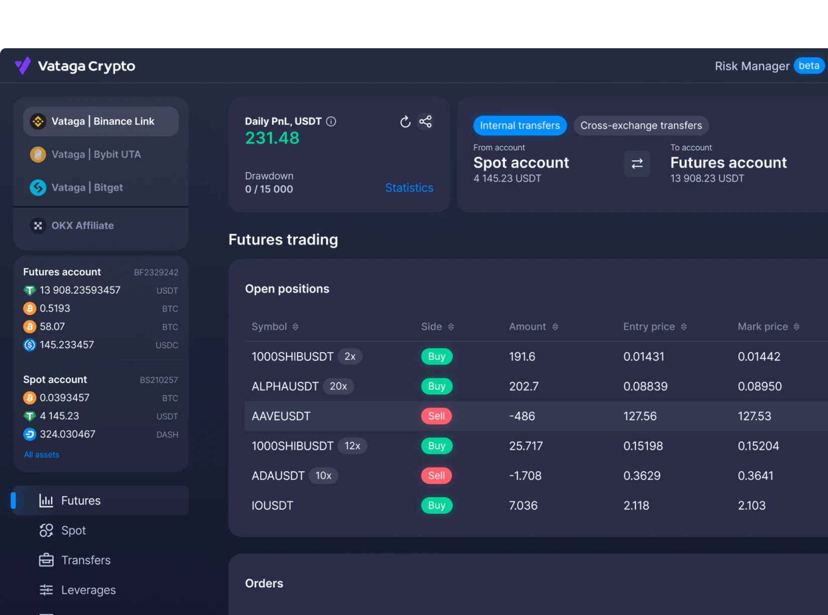
Task: Refresh the Daily PnL with the reload icon
Action: tap(405, 122)
